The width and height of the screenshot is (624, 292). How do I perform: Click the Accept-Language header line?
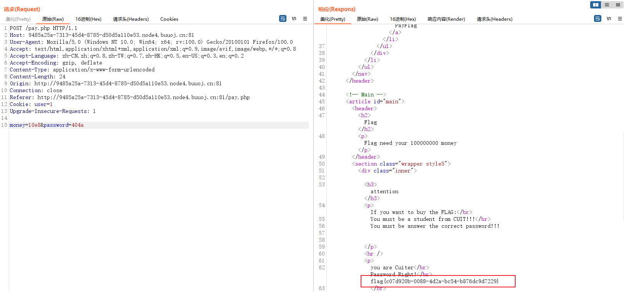click(x=126, y=56)
